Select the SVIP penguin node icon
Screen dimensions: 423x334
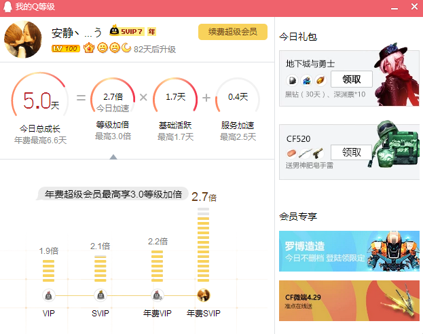pos(100,295)
